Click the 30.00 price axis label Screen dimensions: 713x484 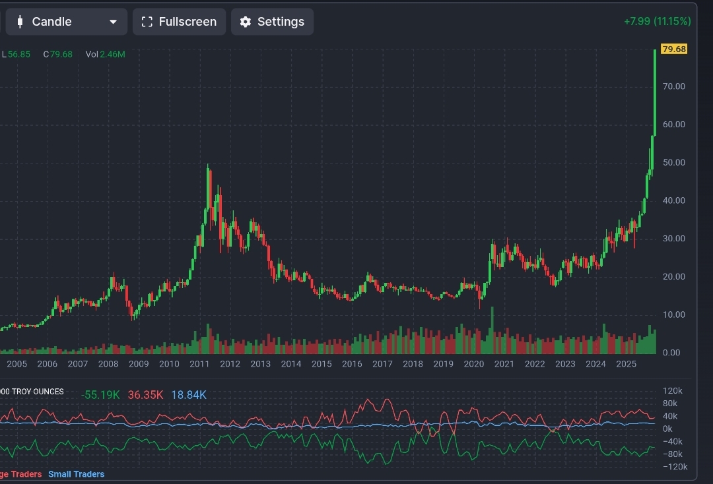pos(674,238)
